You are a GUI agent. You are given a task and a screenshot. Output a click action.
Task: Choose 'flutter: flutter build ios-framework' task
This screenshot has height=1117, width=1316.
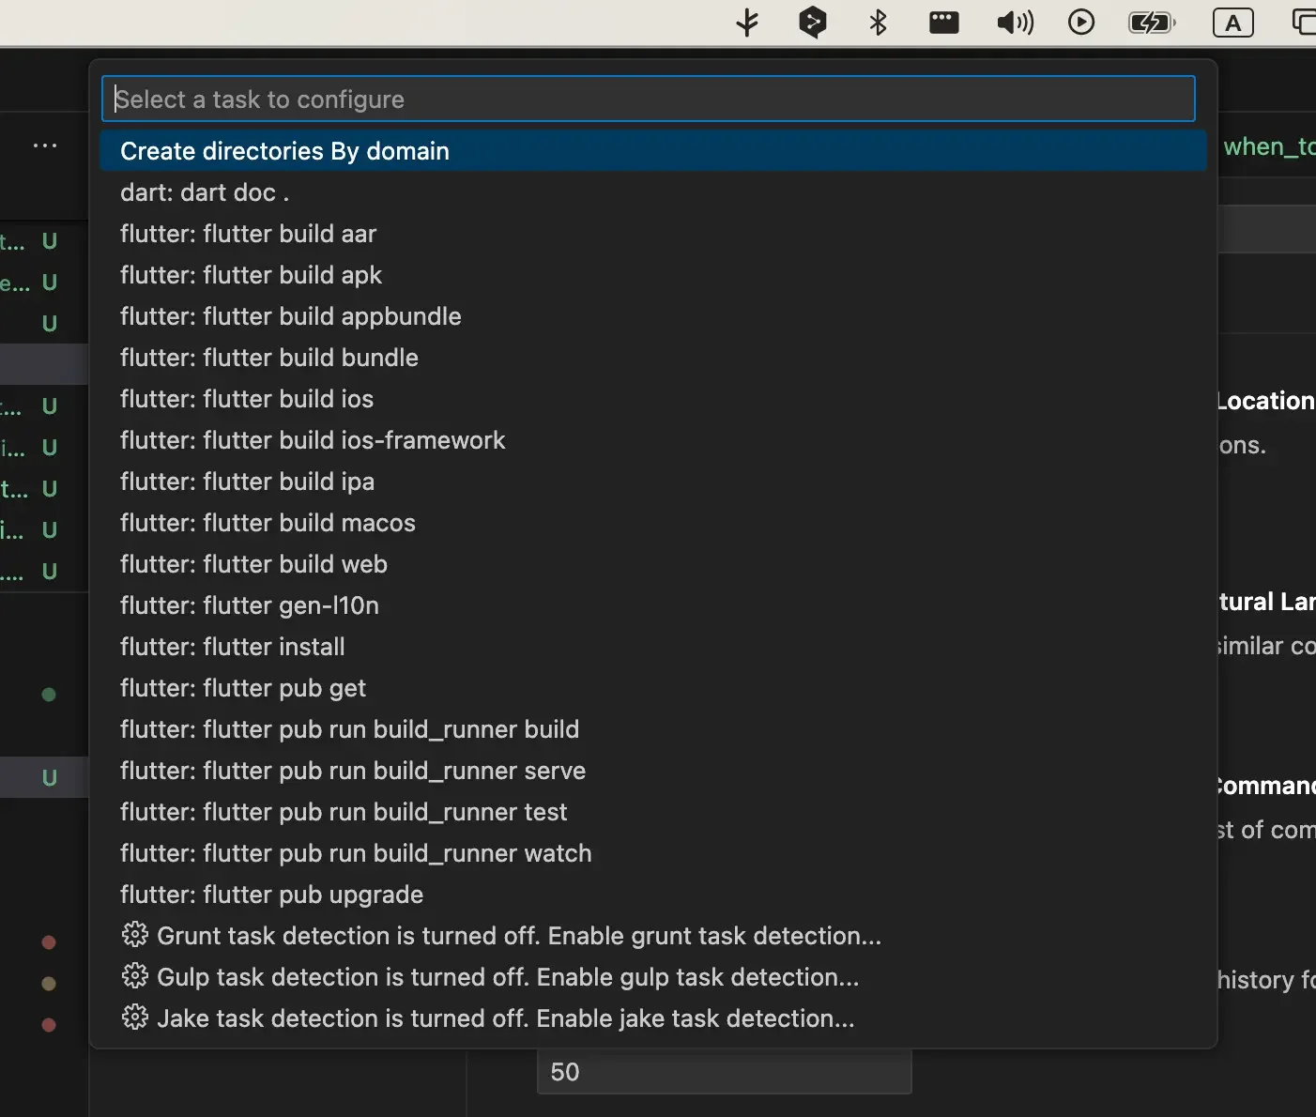pyautogui.click(x=653, y=440)
